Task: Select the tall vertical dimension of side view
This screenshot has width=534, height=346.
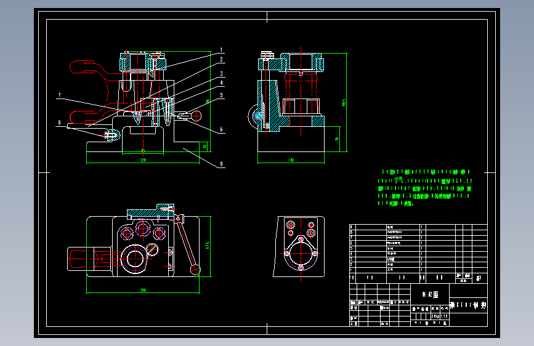Action: point(344,103)
